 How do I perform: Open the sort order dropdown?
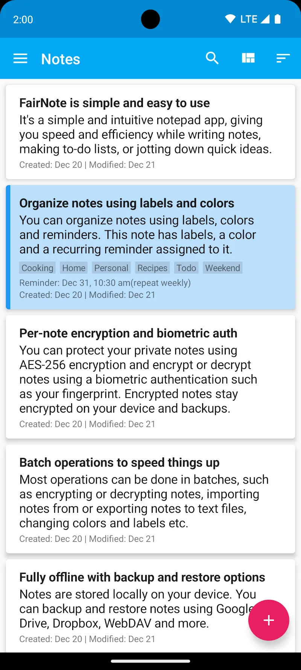tap(283, 58)
